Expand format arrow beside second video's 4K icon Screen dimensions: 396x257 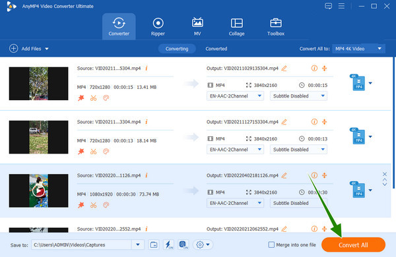pos(370,136)
